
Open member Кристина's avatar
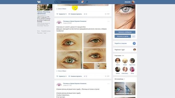coord(132,61)
